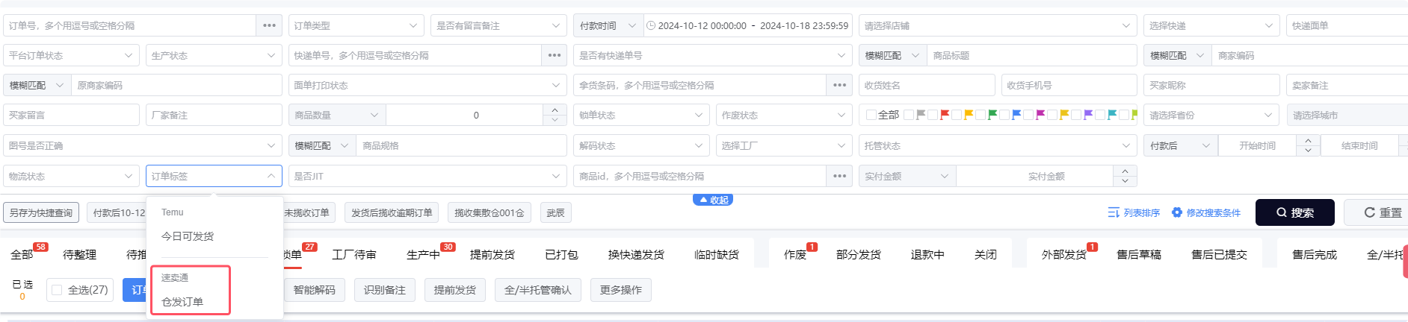Viewport: 1408px width, 322px height.
Task: Apply the 武辰 quick query
Action: tap(555, 212)
